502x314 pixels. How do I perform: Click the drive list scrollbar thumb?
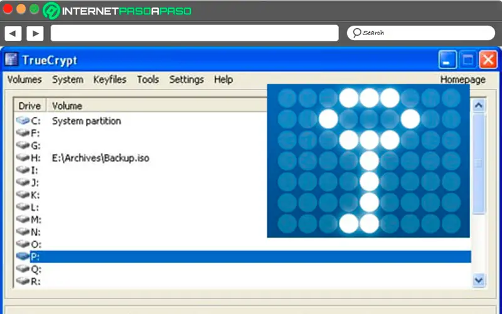click(x=479, y=163)
